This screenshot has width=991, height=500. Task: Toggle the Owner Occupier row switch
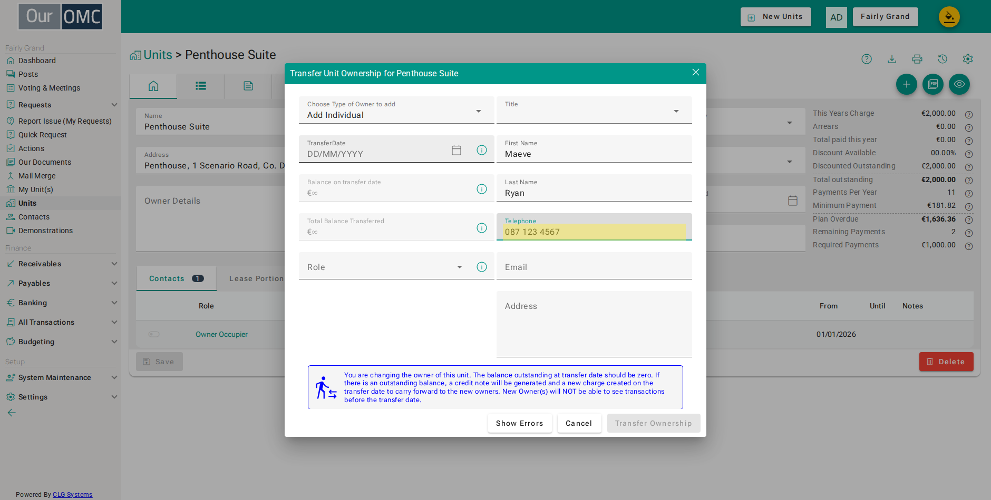(x=154, y=334)
